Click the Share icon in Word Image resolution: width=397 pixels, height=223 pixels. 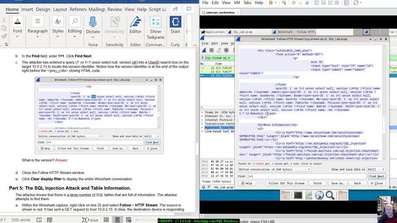click(x=175, y=9)
